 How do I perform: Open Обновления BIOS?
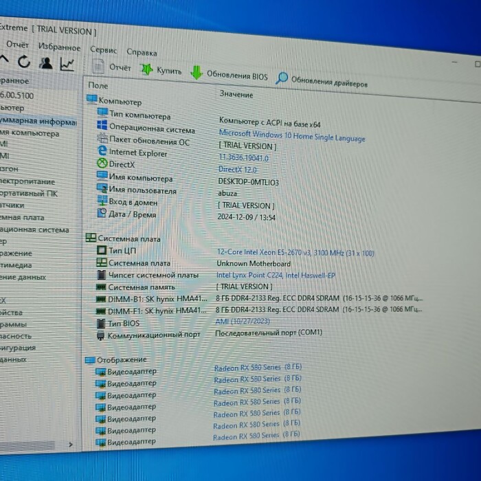click(x=229, y=74)
